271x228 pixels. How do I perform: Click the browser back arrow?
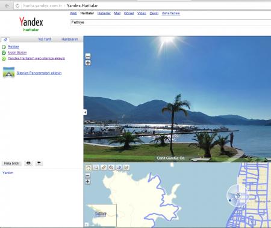pos(7,5)
